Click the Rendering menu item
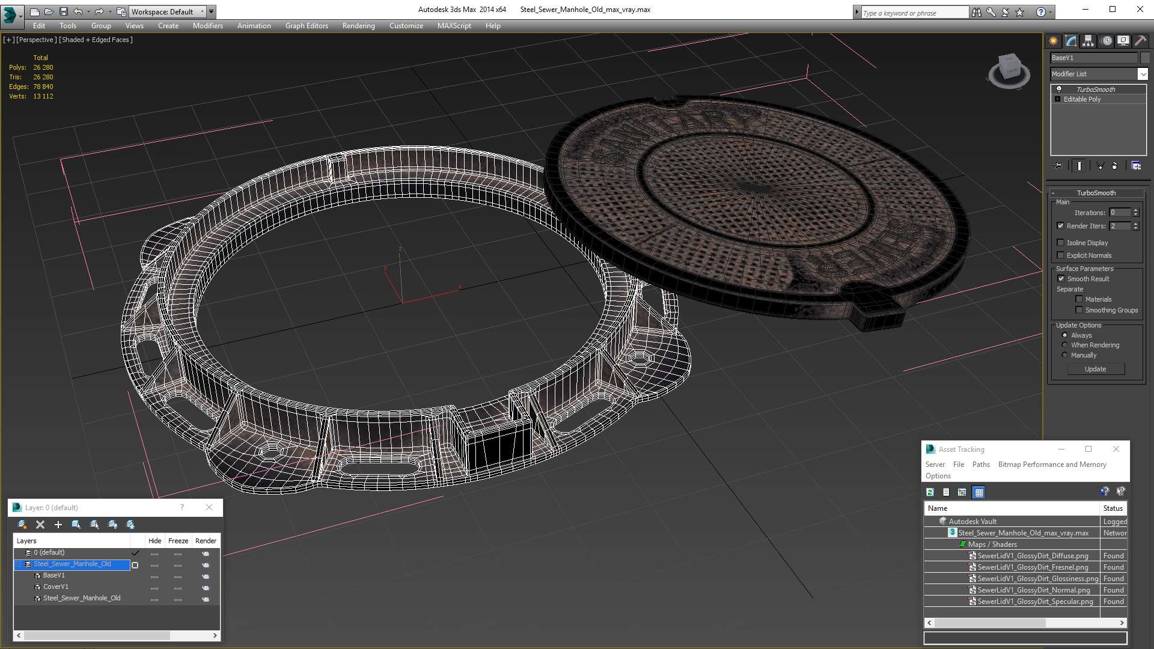Viewport: 1154px width, 649px height. click(x=358, y=25)
